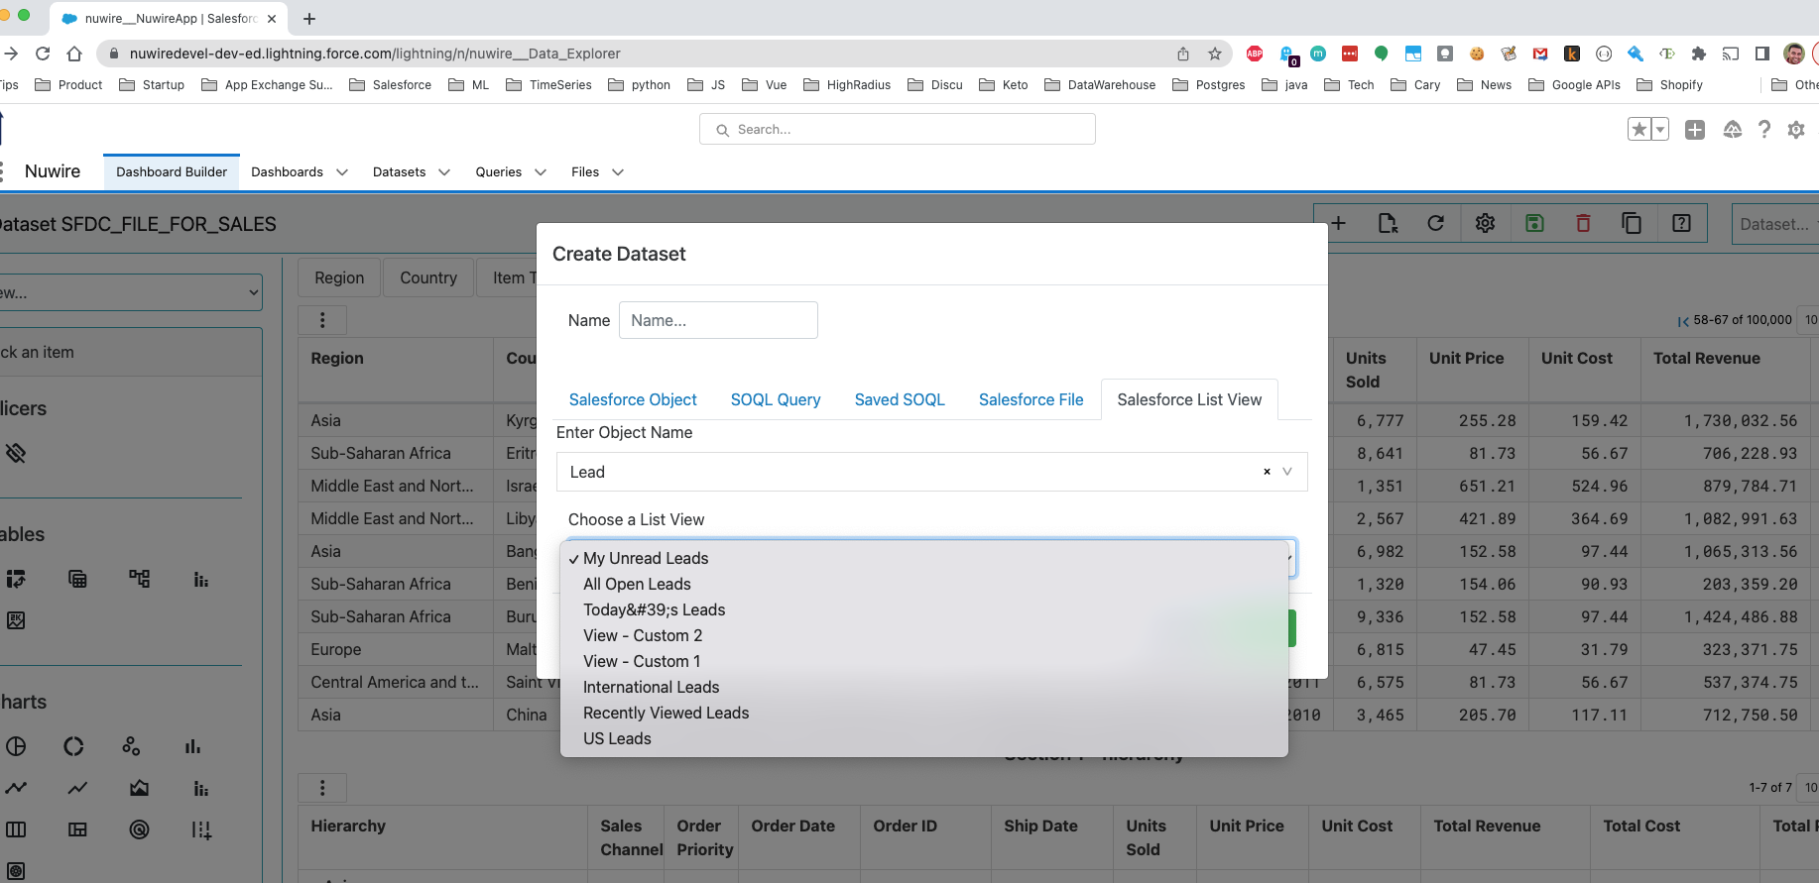Open the gear settings in the dataset toolbar
This screenshot has height=883, width=1819.
pos(1485,223)
